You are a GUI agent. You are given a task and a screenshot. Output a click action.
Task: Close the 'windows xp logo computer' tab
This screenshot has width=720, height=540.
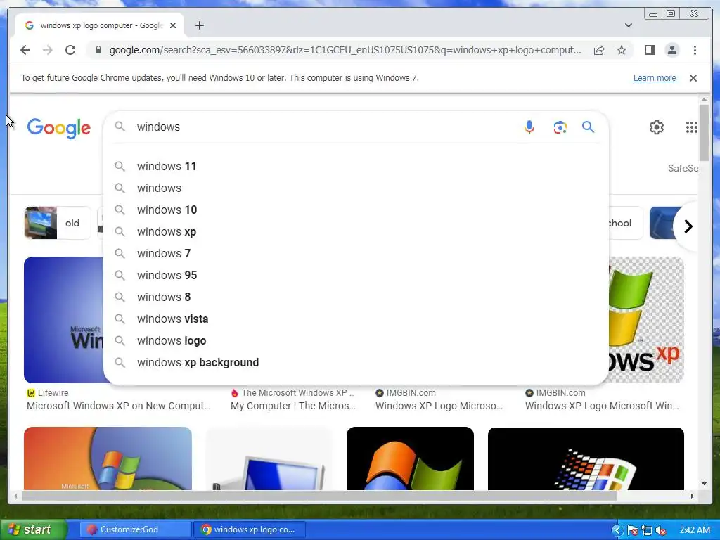pyautogui.click(x=173, y=26)
